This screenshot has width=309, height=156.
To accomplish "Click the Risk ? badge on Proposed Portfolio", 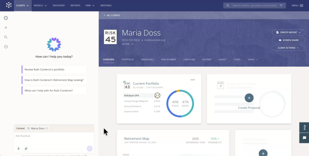I will point(221,85).
